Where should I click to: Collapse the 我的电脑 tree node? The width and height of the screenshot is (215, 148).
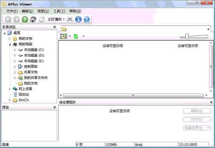point(10,44)
